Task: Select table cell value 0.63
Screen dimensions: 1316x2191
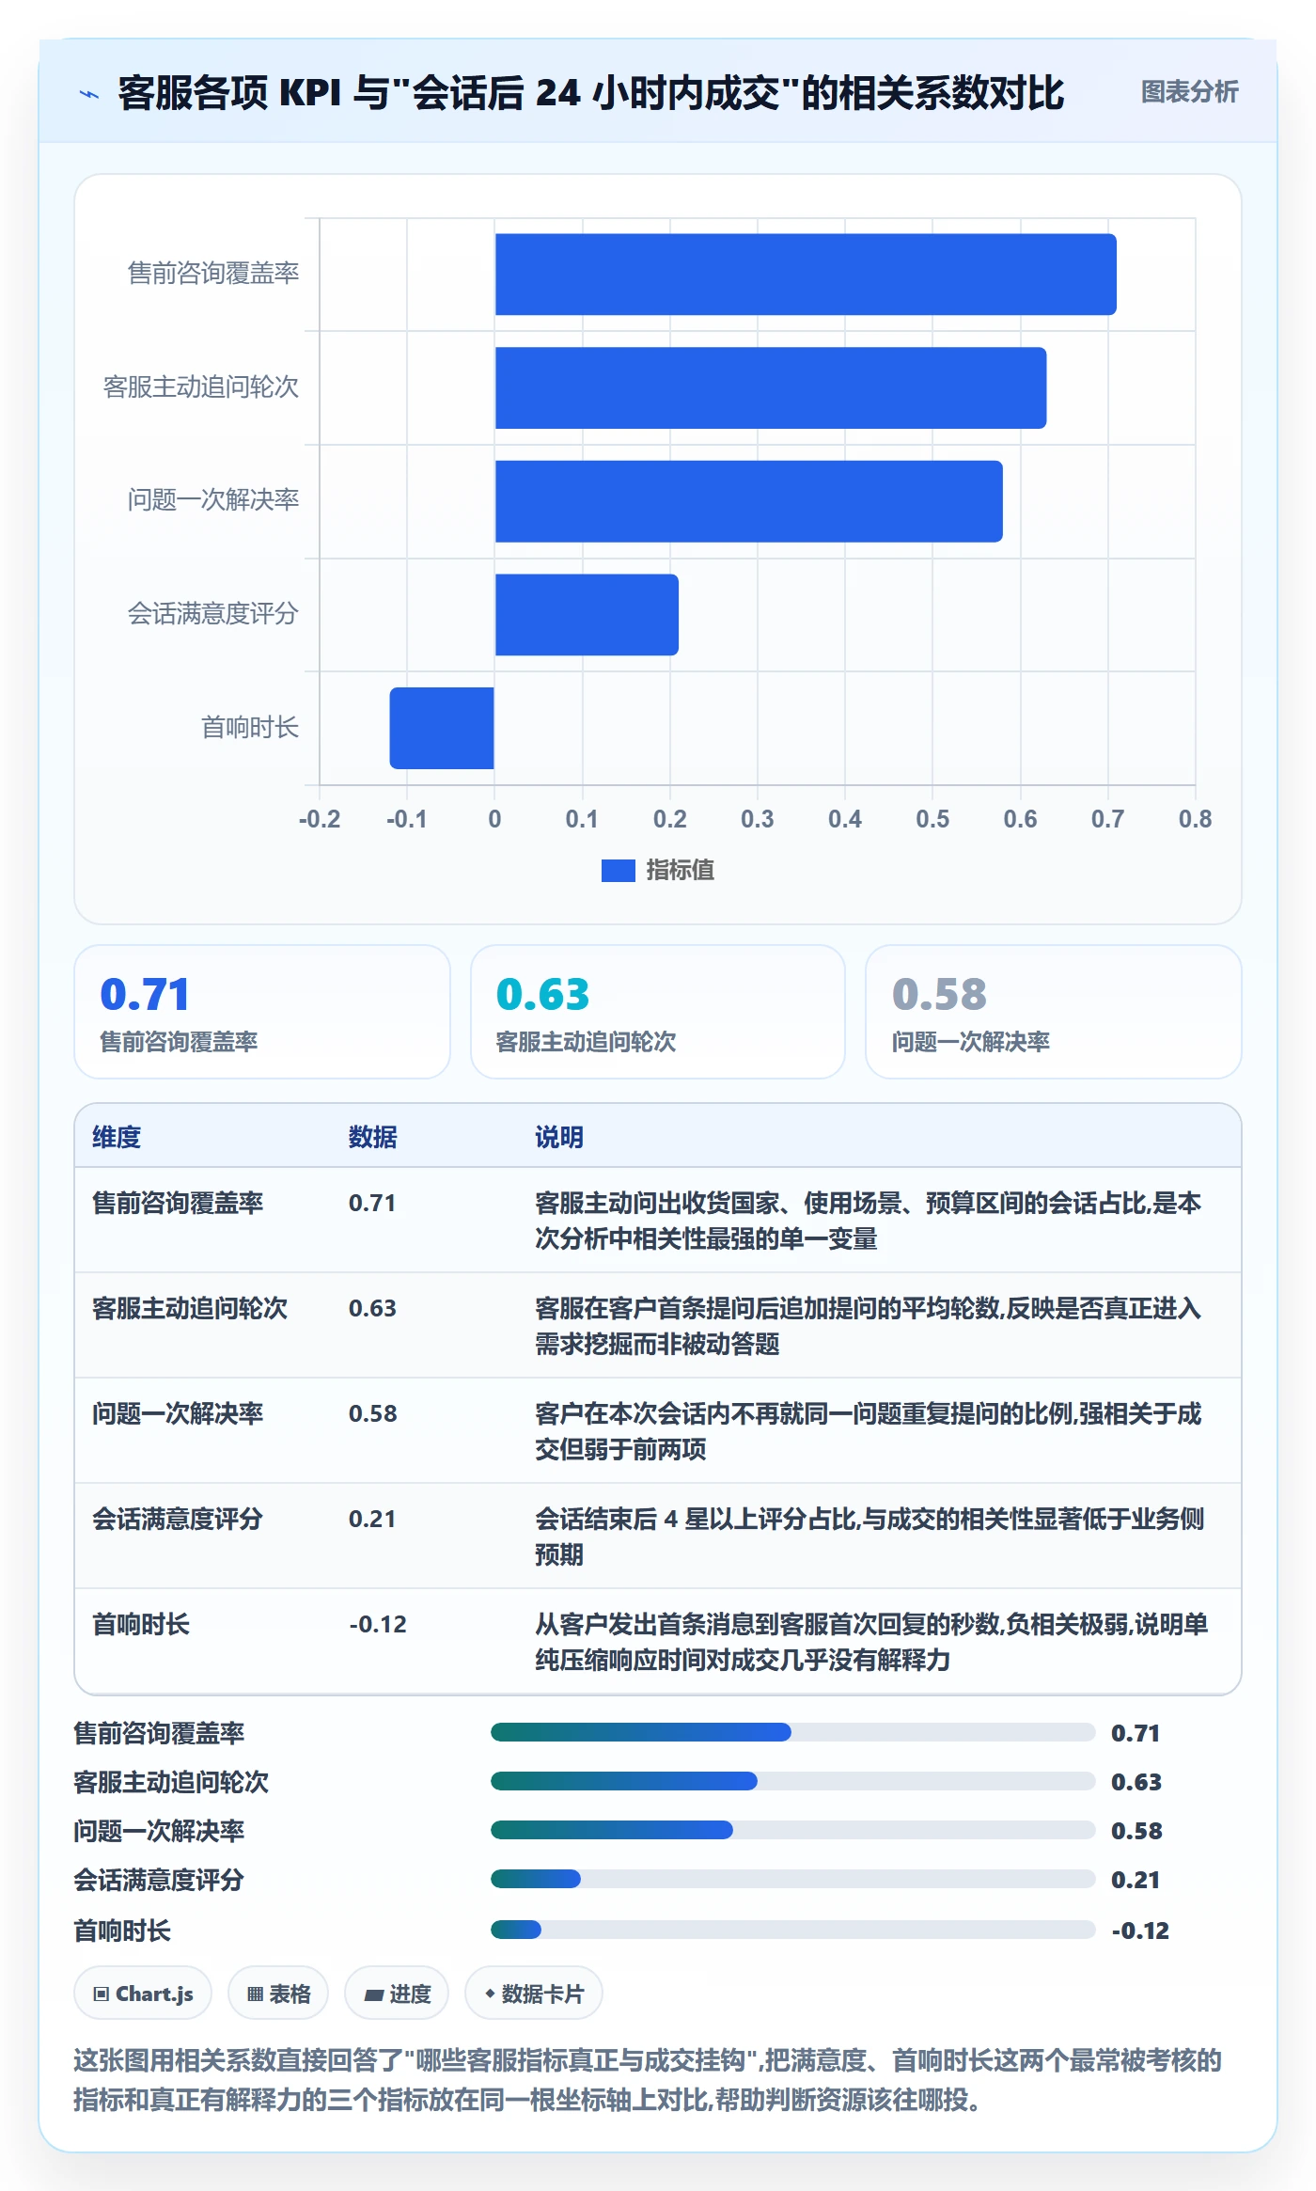Action: tap(372, 1308)
